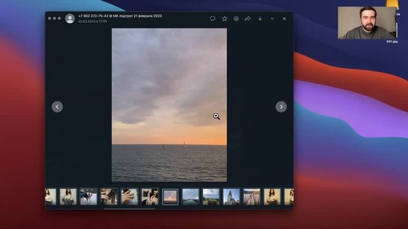
Task: Download the image with the download icon
Action: coord(260,18)
